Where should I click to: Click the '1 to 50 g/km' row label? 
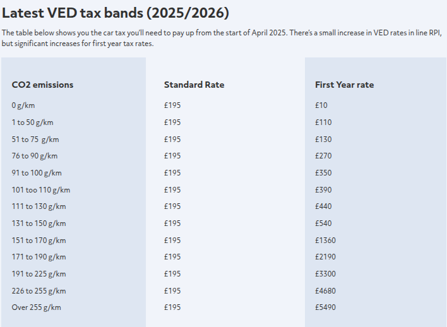pyautogui.click(x=32, y=122)
